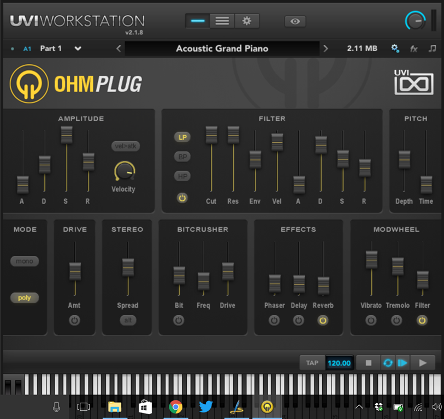Click the pitch Depth slider handle
The image size is (444, 419).
[404, 159]
